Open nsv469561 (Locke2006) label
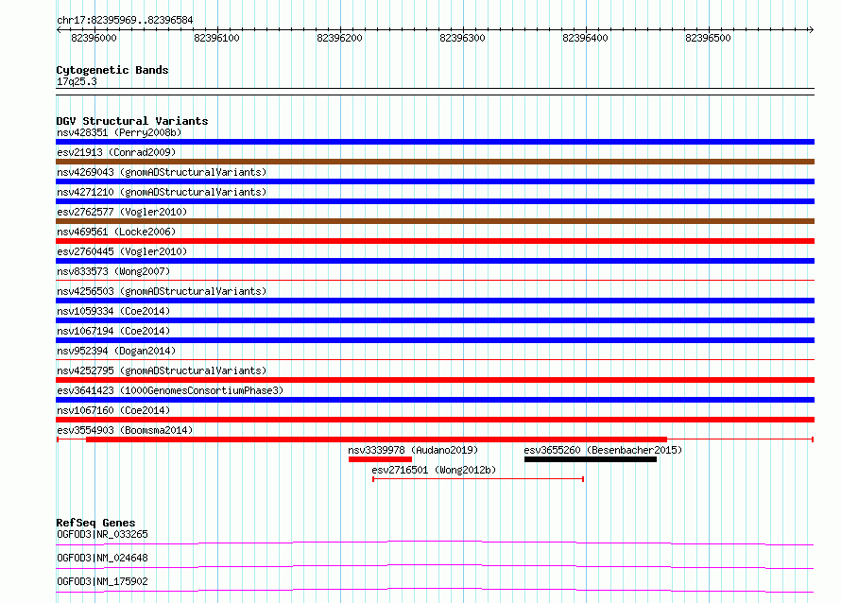The image size is (841, 603). click(116, 232)
